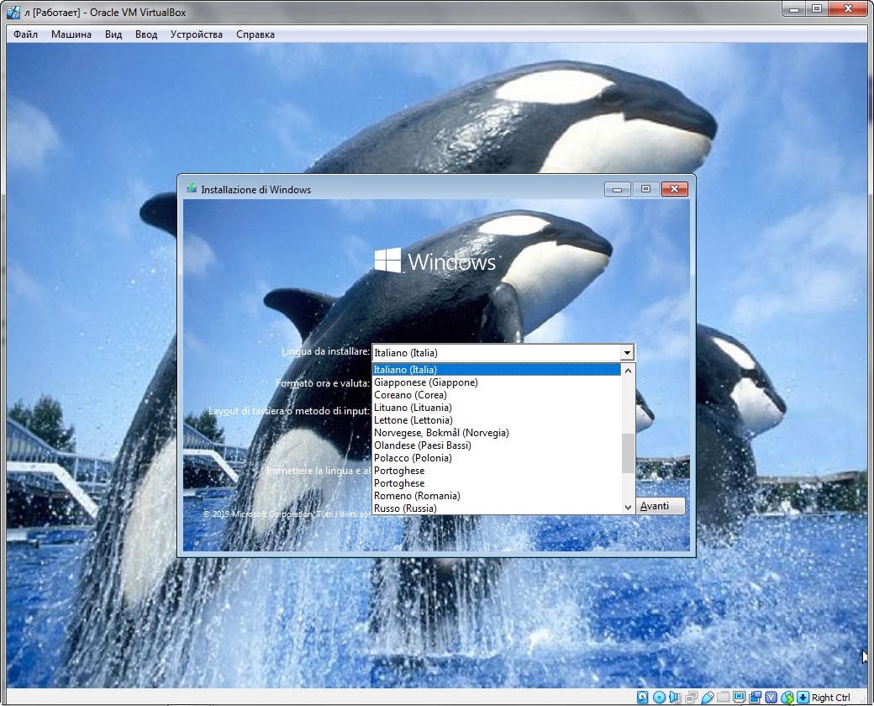Click the optical disk status icon

click(x=659, y=697)
